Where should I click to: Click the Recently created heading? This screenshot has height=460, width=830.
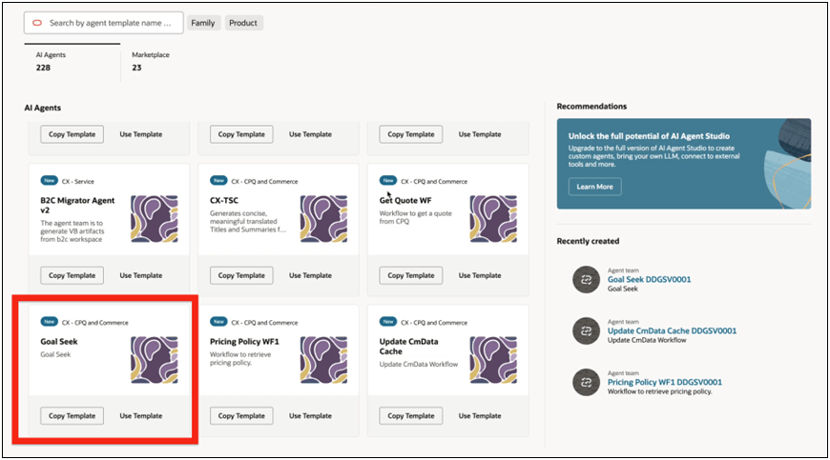pyautogui.click(x=588, y=241)
